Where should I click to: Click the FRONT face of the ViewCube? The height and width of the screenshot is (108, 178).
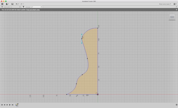click(x=172, y=17)
